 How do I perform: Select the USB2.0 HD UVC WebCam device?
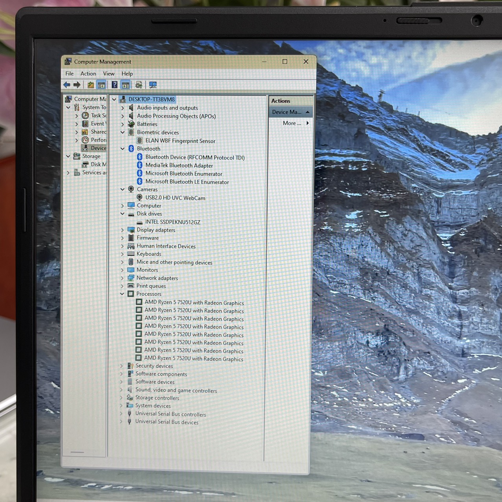[x=175, y=198]
